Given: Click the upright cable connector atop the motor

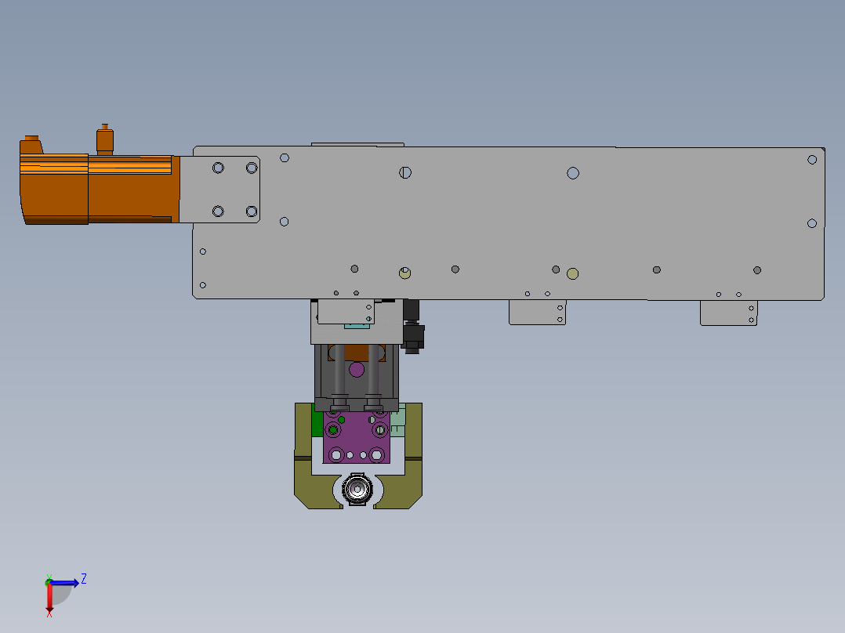Looking at the screenshot, I should [x=104, y=139].
